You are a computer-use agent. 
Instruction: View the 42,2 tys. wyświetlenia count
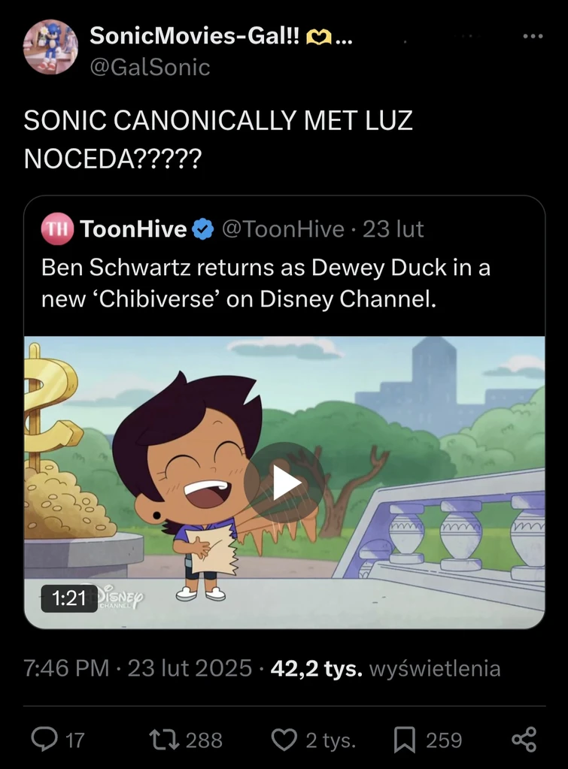[x=384, y=668]
